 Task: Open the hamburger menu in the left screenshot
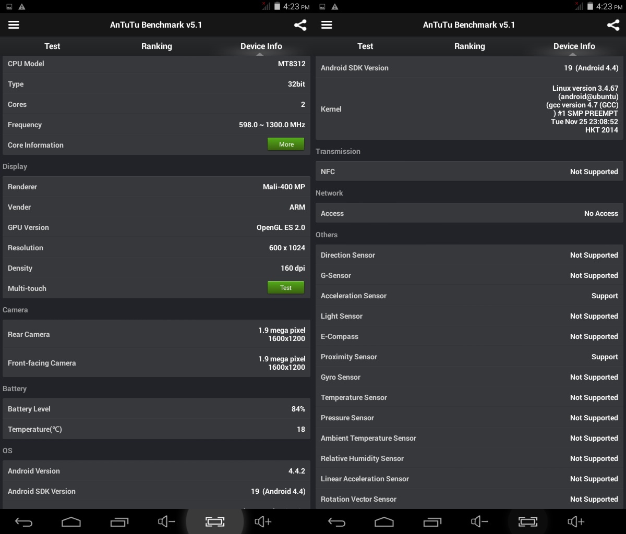(x=14, y=25)
